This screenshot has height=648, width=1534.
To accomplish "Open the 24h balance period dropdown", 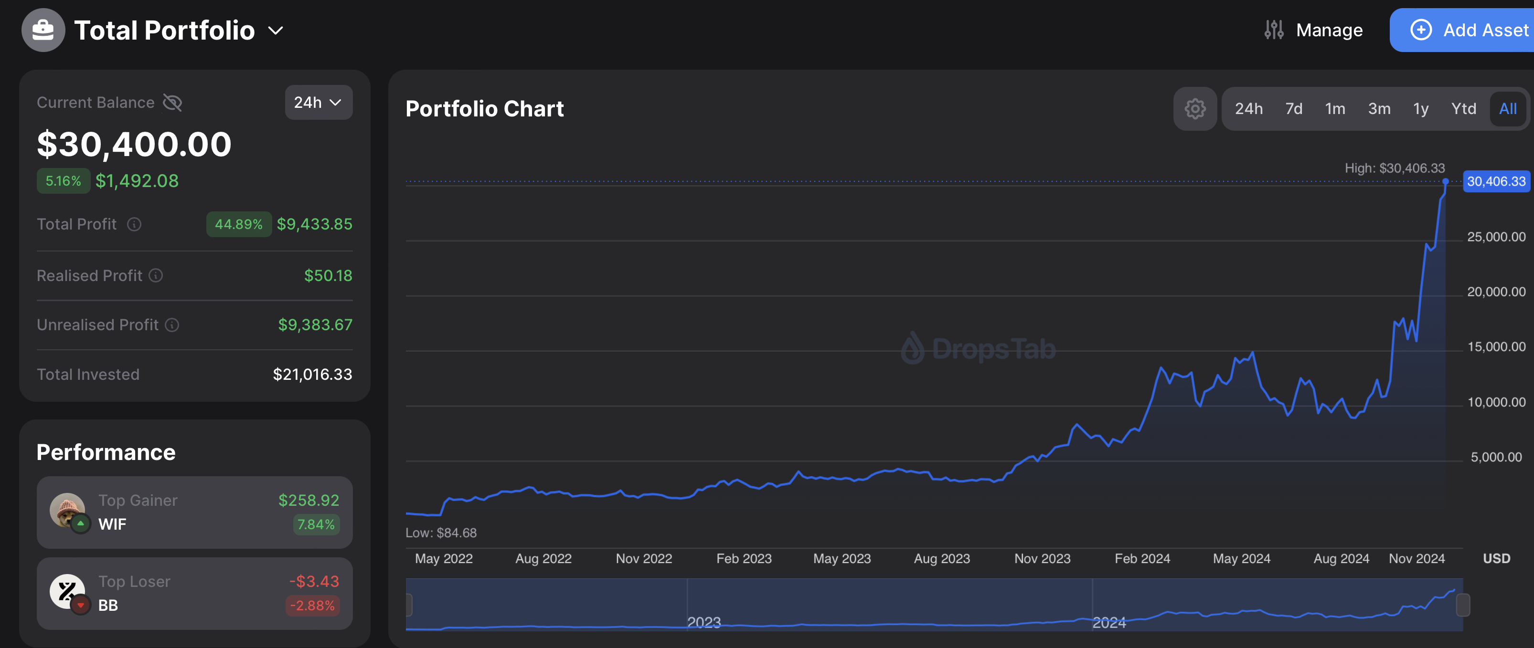I will click(318, 102).
